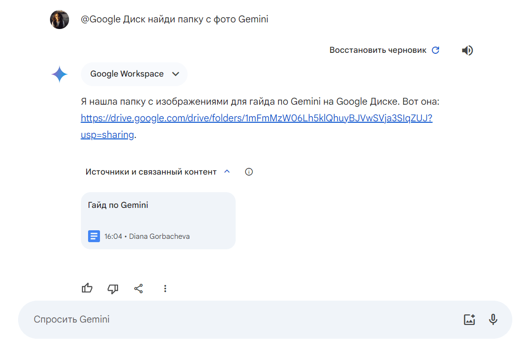Click the blue Google Docs file icon

point(94,236)
